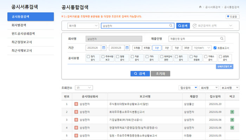Toggle the 자산유동화 checkbox
The image size is (246, 140).
tap(191, 57)
